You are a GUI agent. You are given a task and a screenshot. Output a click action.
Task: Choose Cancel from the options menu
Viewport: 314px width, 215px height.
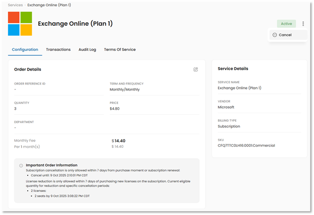point(287,35)
